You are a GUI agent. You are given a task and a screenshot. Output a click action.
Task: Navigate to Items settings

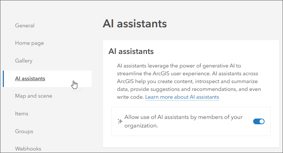click(x=22, y=114)
